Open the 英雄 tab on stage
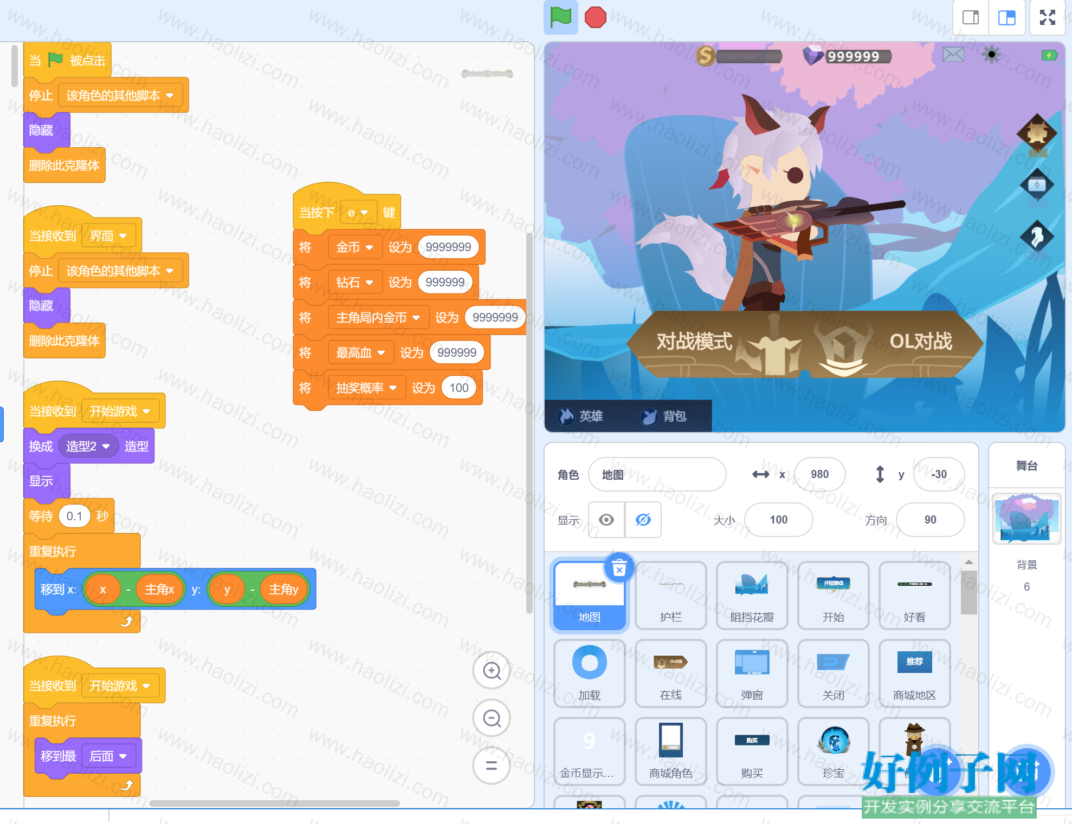 580,416
